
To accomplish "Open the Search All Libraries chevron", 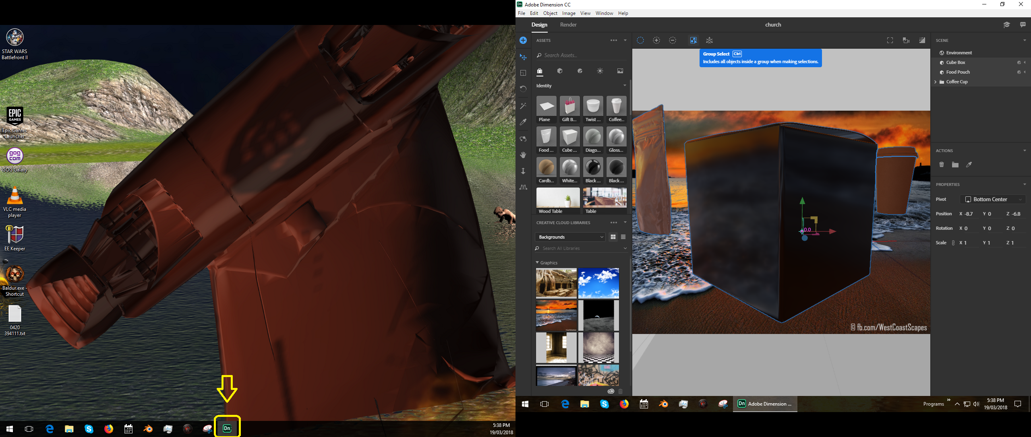I will [625, 248].
